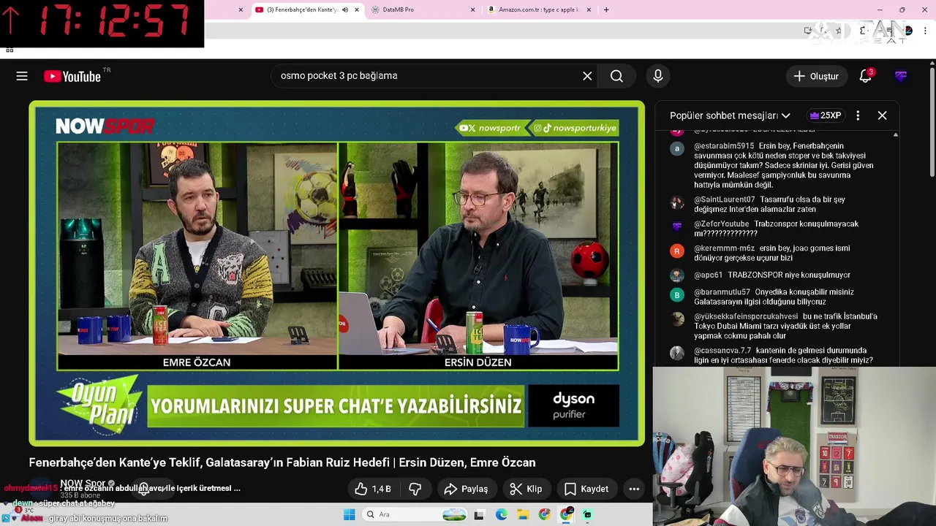
Task: Open the account avatar menu
Action: 901,76
